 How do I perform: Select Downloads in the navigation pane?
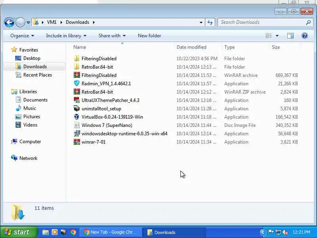point(35,67)
